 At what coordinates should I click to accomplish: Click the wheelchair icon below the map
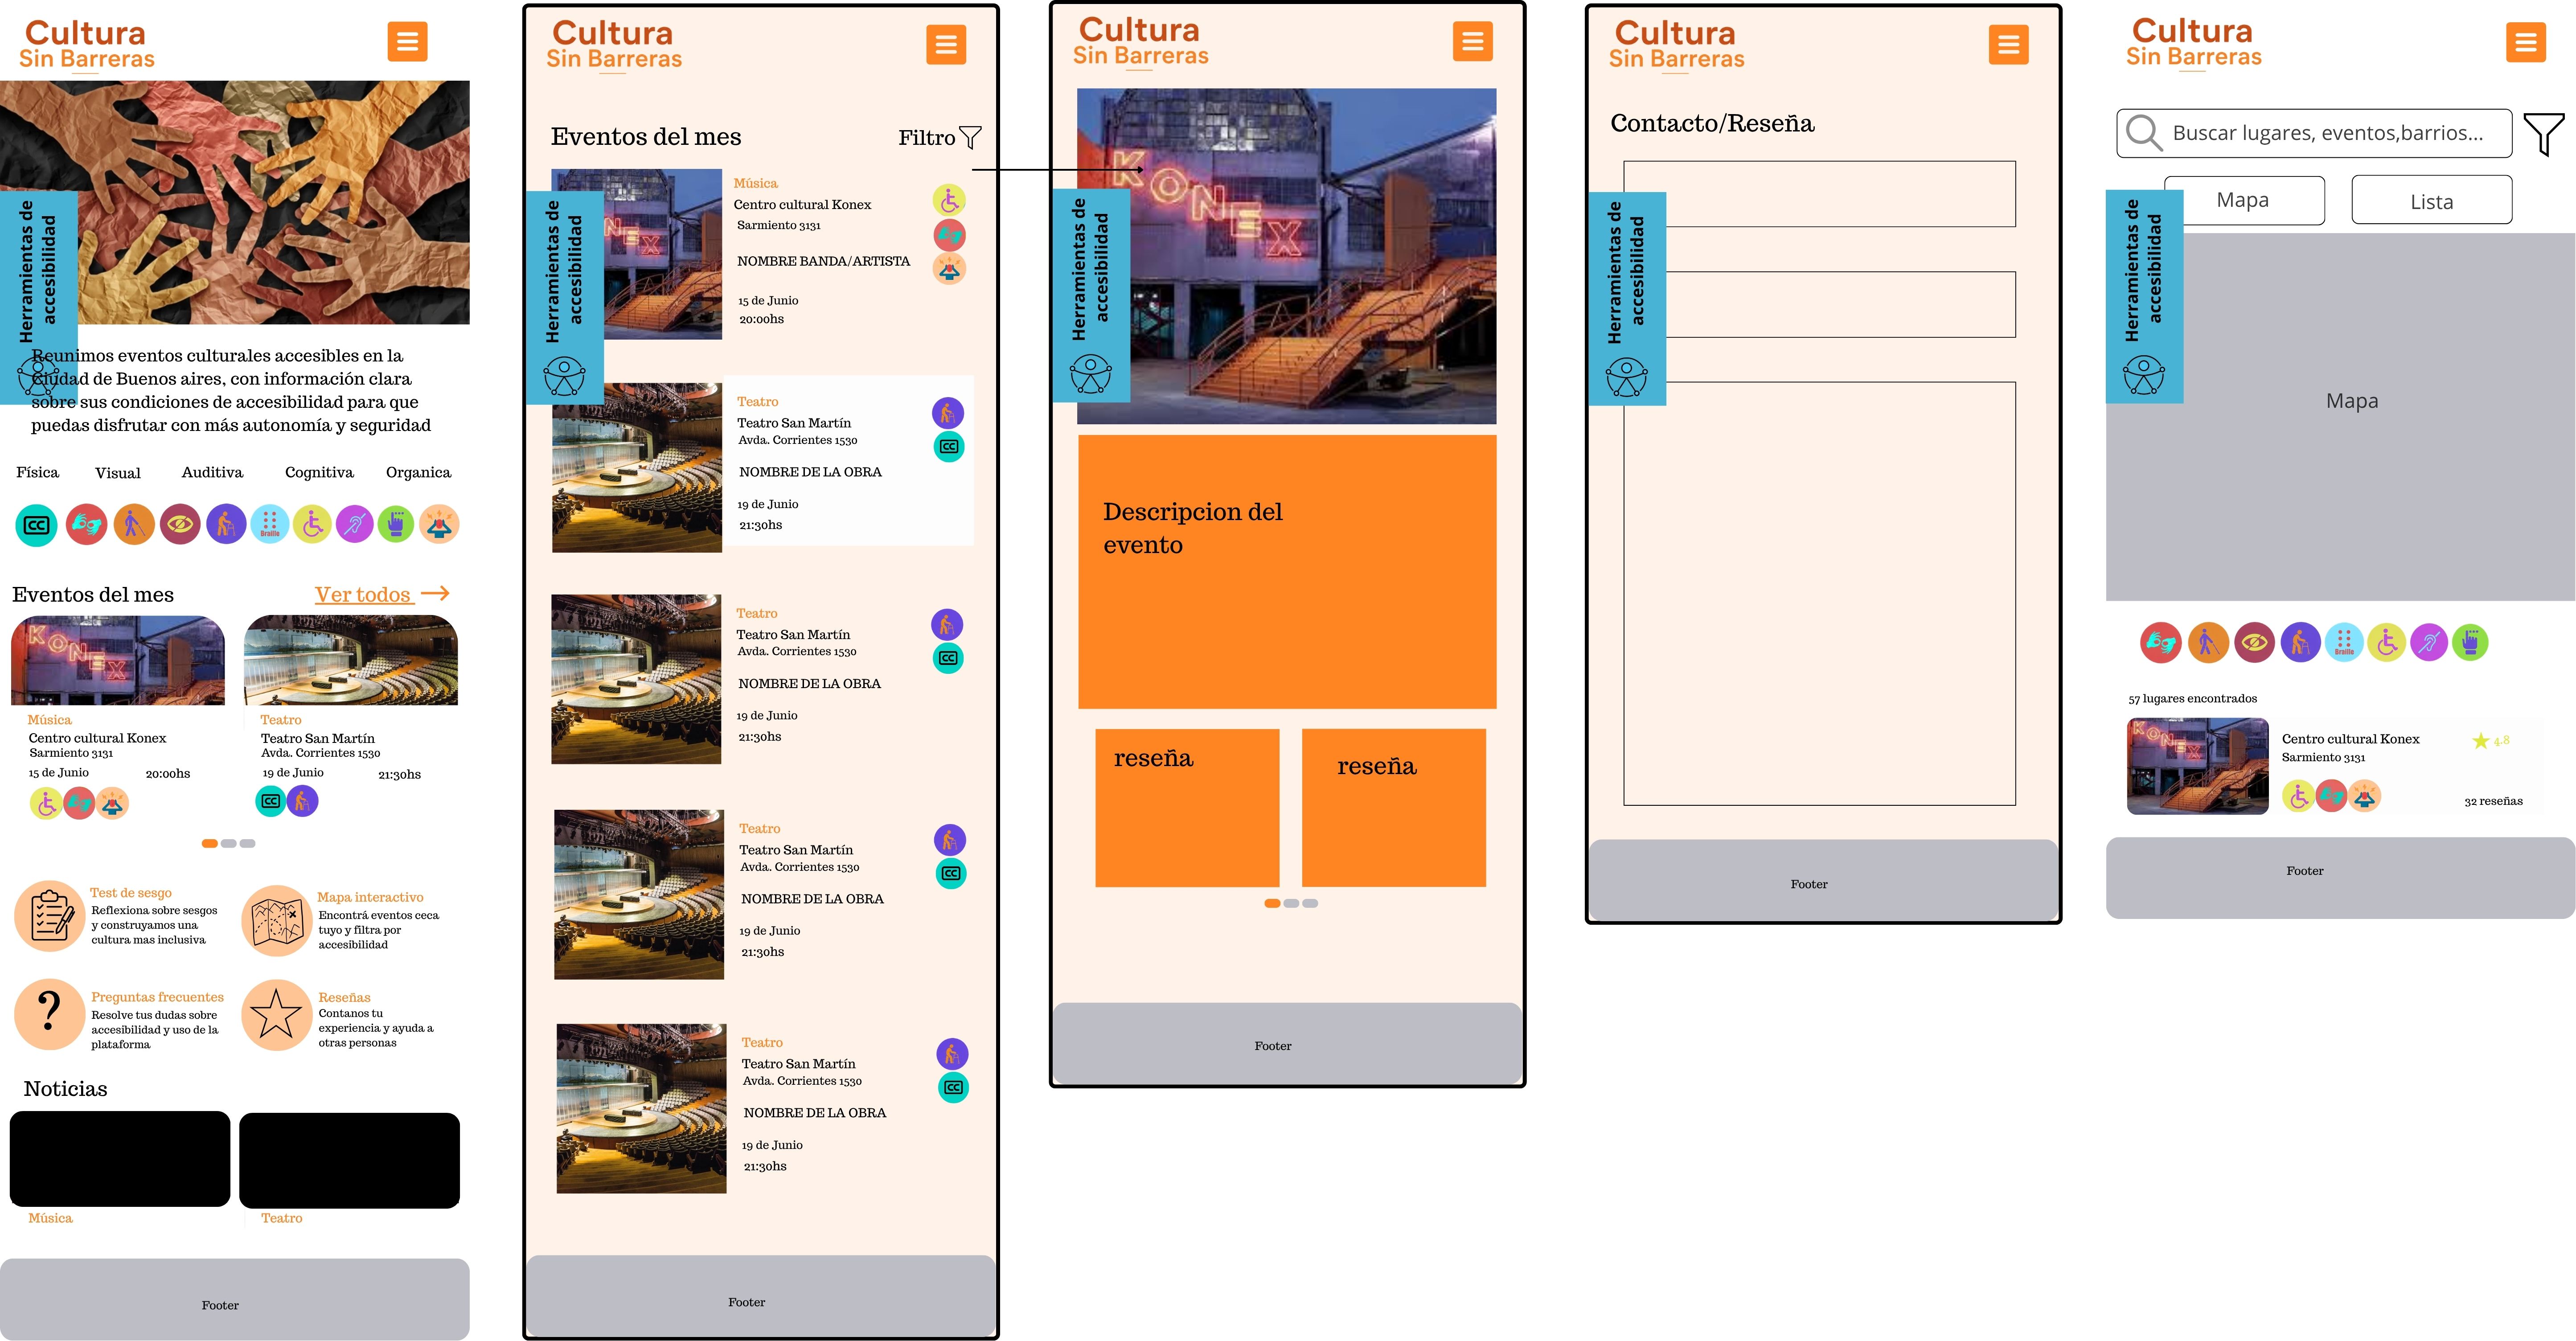coord(2387,642)
